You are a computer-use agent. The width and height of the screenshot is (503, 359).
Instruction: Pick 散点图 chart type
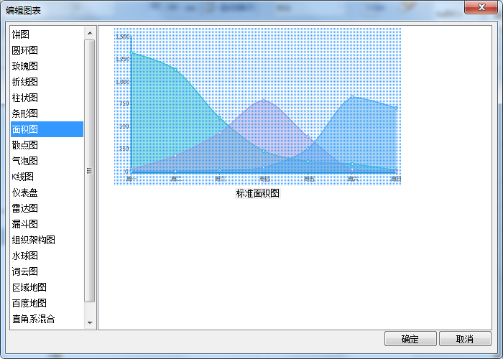coord(25,145)
